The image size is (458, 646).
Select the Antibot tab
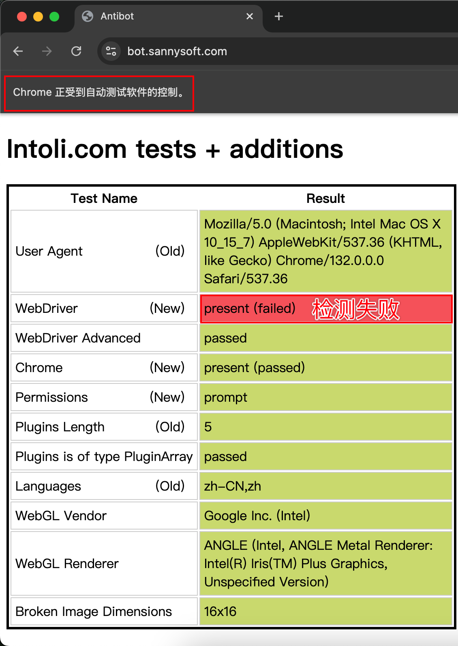162,16
